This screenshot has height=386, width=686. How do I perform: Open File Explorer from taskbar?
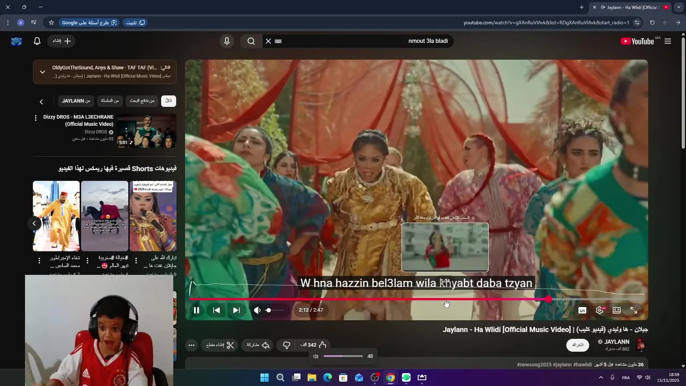tap(311, 377)
